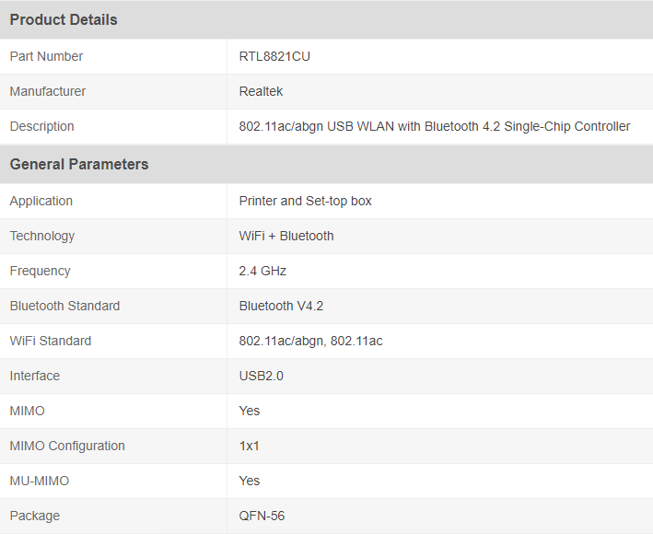Click the Package row label

(x=35, y=516)
